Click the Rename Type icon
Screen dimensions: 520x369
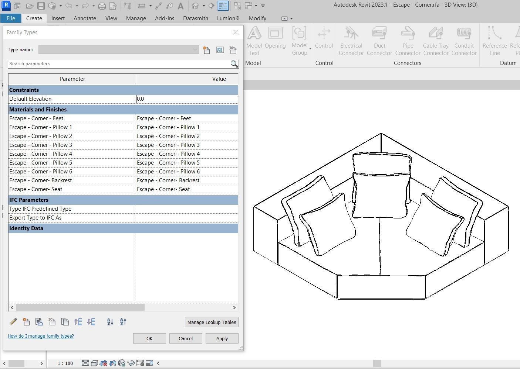point(220,50)
